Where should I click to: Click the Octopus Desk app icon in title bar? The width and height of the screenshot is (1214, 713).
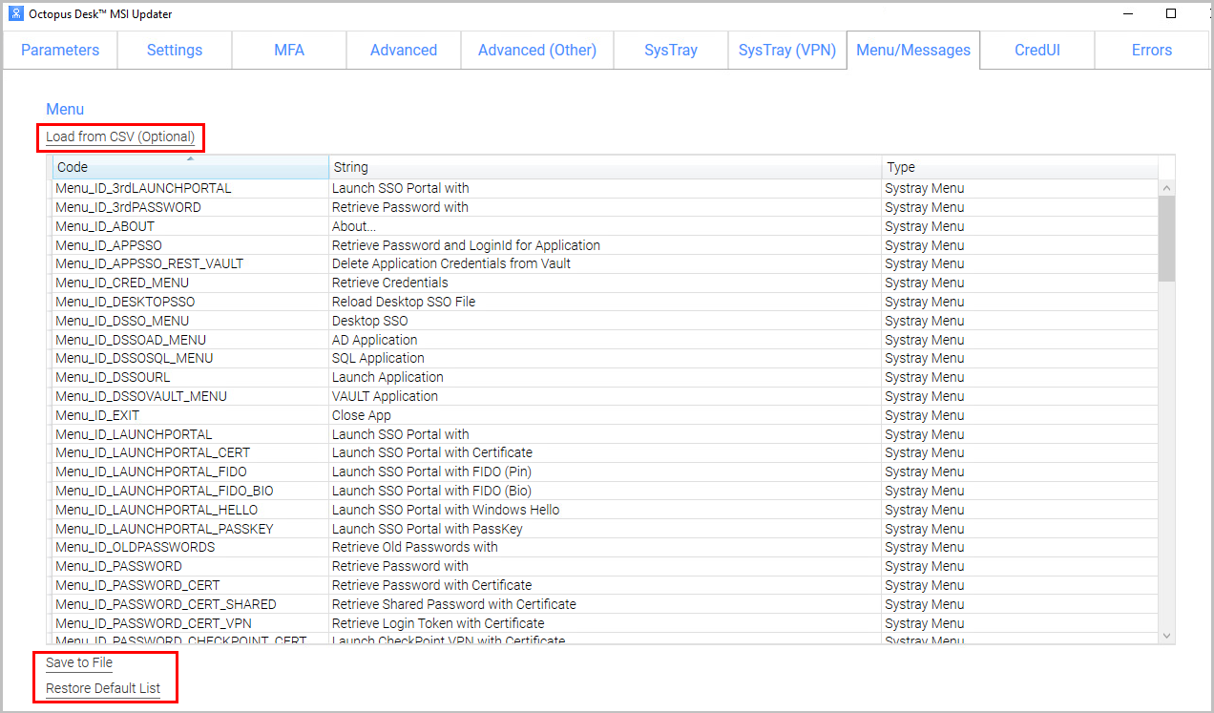15,14
